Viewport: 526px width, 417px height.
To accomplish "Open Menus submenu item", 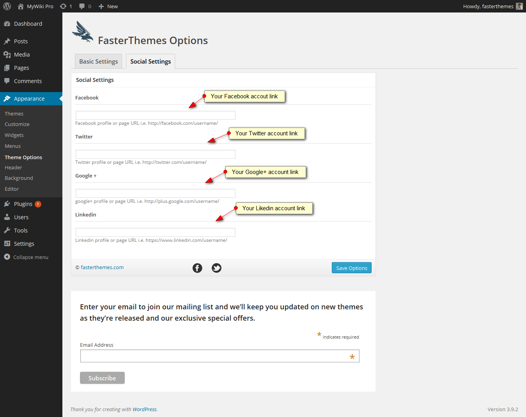I will [13, 146].
